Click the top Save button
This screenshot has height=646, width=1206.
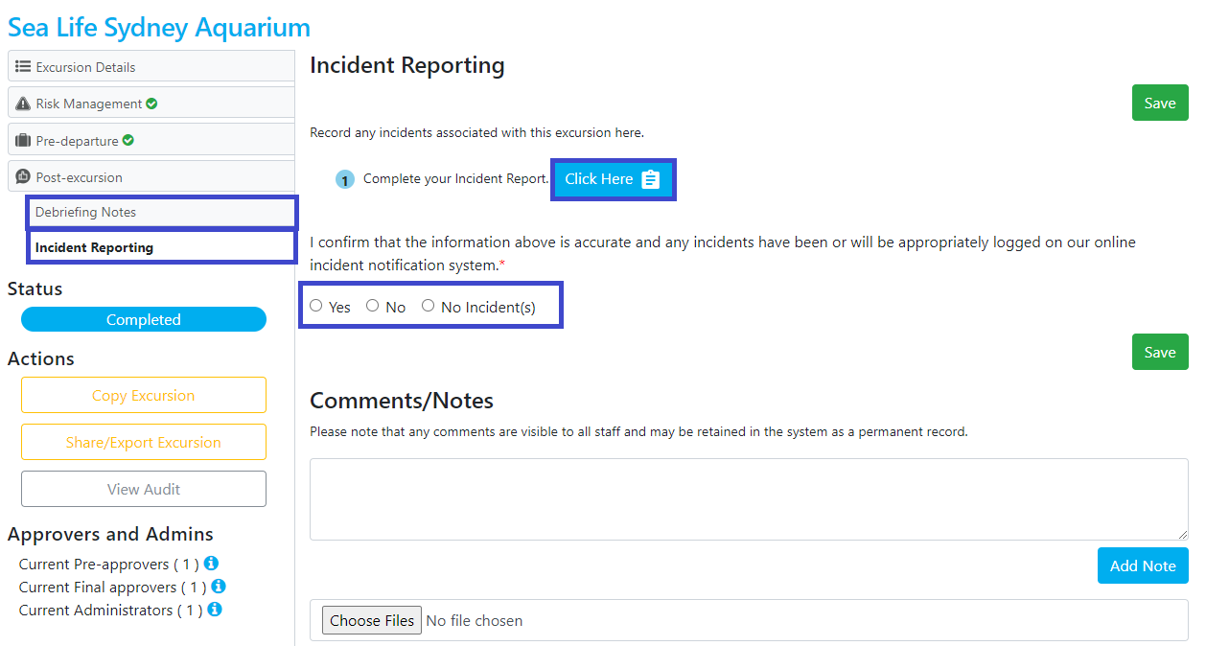pyautogui.click(x=1160, y=103)
